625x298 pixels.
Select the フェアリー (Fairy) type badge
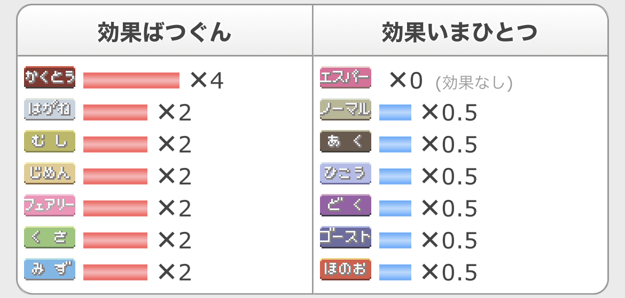pyautogui.click(x=50, y=205)
